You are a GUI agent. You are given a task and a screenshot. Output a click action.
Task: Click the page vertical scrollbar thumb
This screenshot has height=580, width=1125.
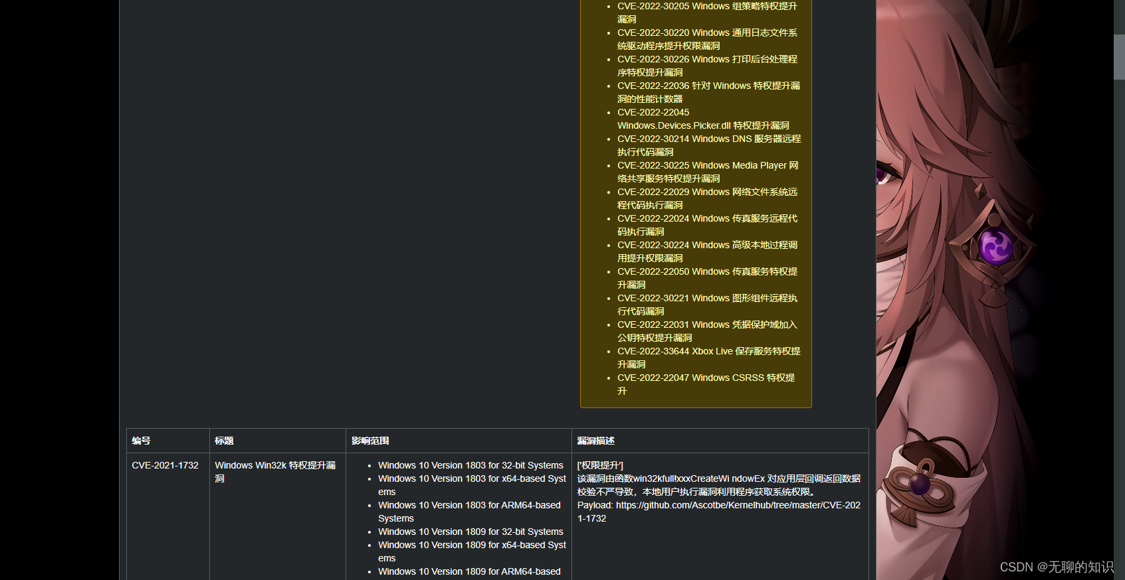point(1119,57)
